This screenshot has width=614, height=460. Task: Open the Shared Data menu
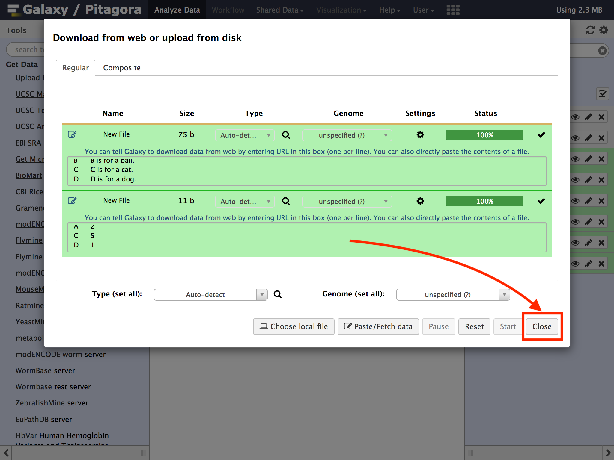pos(280,10)
